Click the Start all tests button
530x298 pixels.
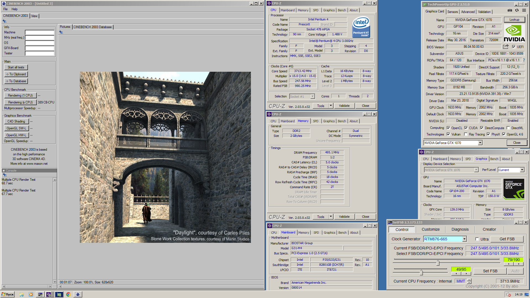(x=16, y=67)
